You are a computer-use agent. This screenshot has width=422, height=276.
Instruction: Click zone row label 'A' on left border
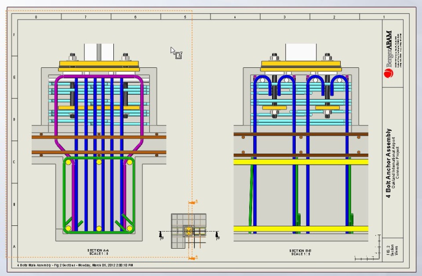pyautogui.click(x=14, y=247)
